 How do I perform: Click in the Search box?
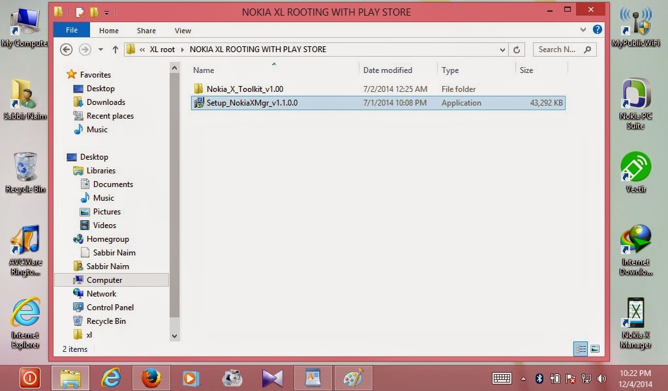pyautogui.click(x=564, y=50)
